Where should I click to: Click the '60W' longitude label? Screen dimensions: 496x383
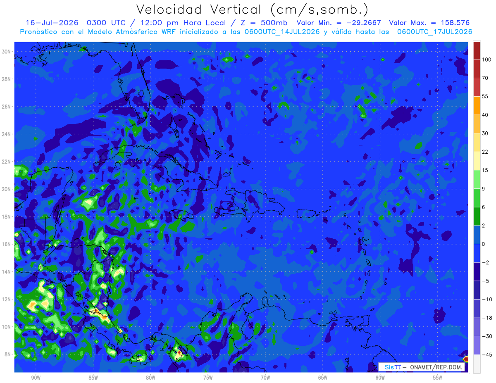click(x=380, y=378)
